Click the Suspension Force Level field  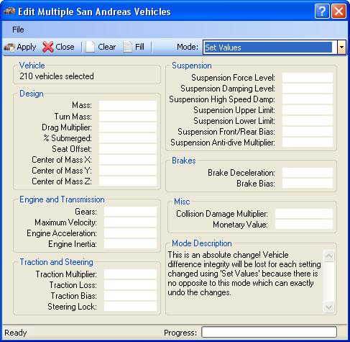tap(308, 78)
